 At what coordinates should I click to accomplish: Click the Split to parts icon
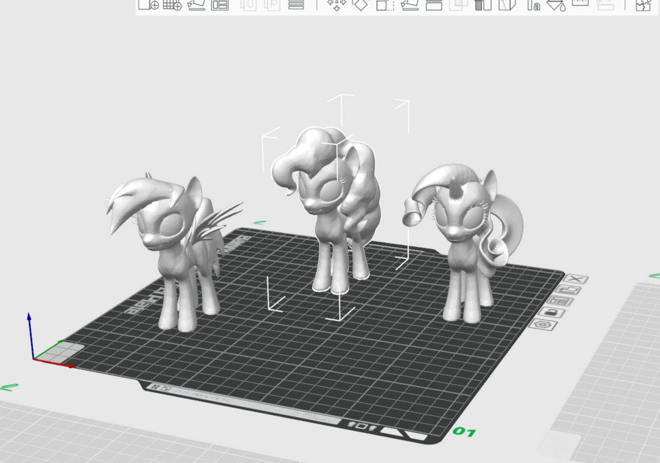(272, 5)
